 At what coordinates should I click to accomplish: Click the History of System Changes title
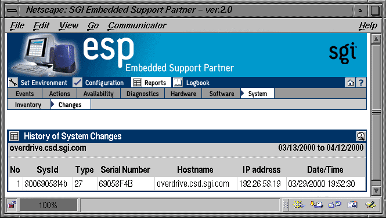click(73, 136)
